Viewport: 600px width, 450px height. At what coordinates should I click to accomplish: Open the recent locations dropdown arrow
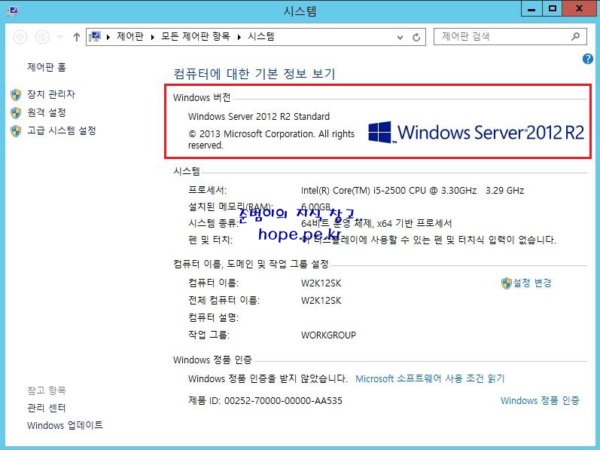point(60,37)
